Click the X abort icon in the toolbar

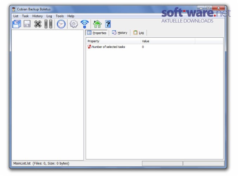click(x=38, y=24)
